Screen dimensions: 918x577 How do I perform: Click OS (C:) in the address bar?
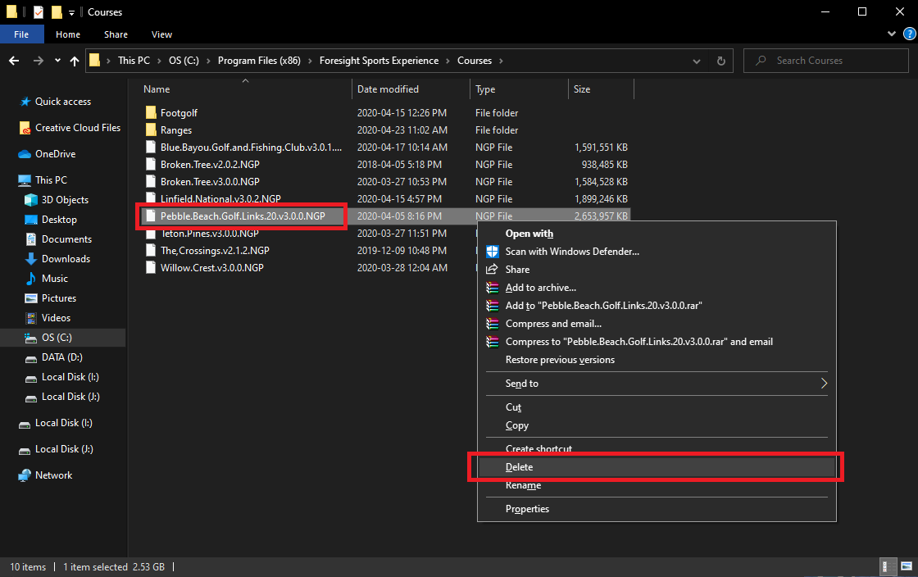point(184,61)
